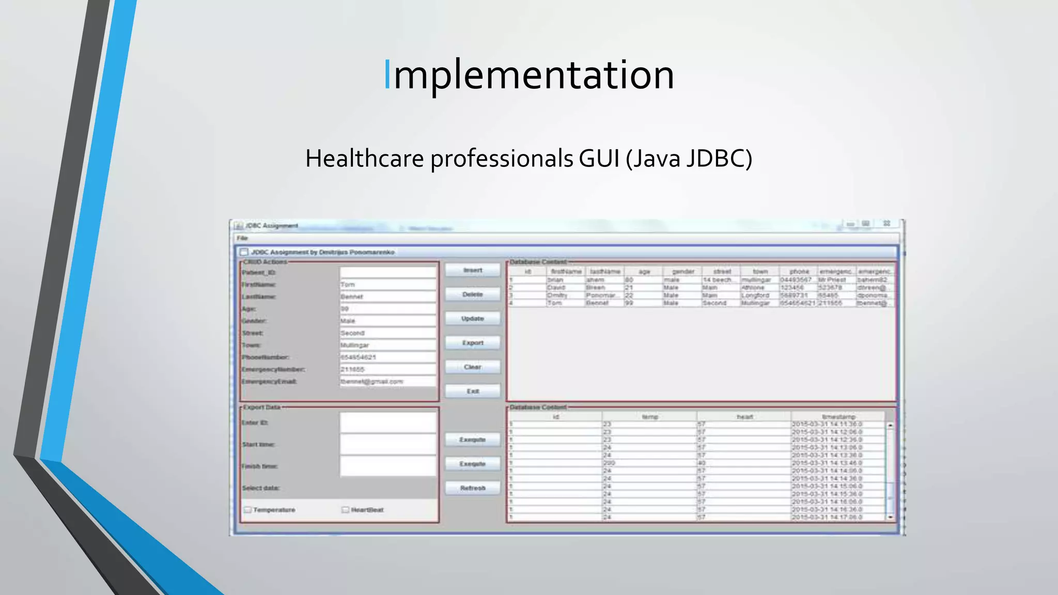Click the PhoneNumber input field
Viewport: 1058px width, 595px height.
coord(388,357)
